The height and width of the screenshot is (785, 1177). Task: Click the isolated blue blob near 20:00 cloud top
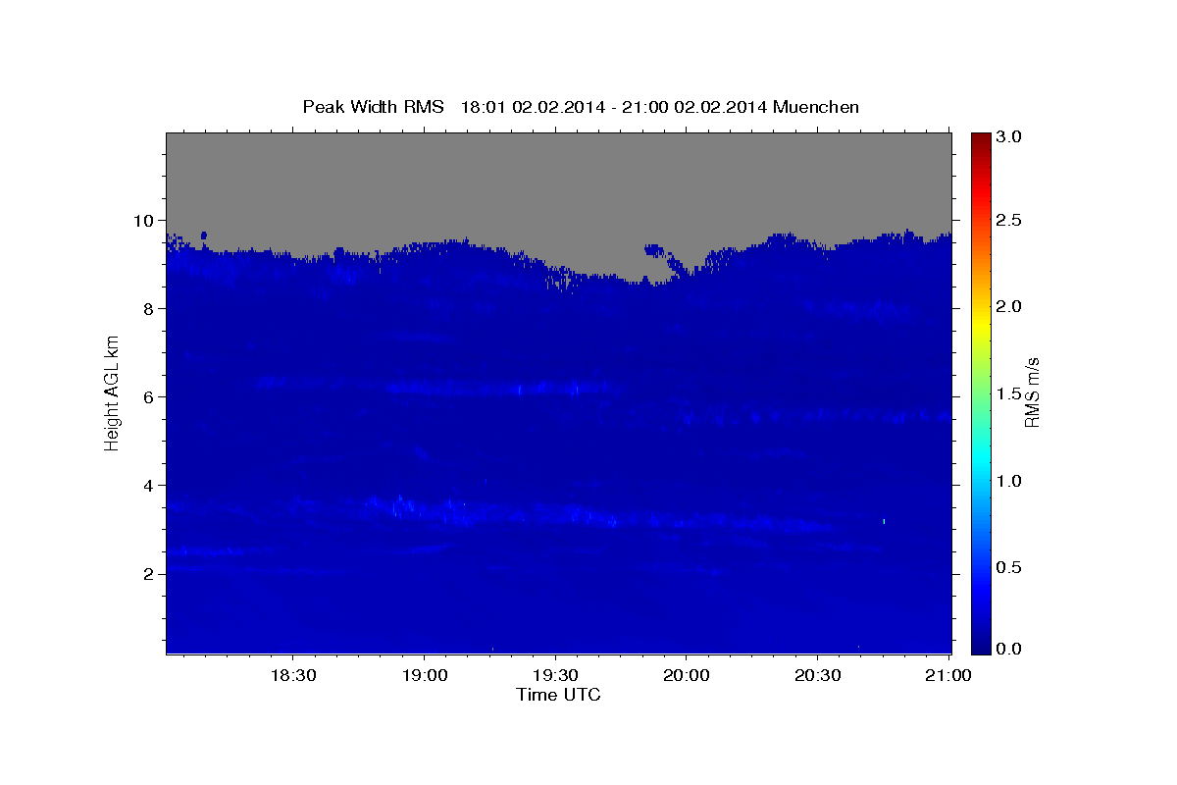click(x=653, y=250)
